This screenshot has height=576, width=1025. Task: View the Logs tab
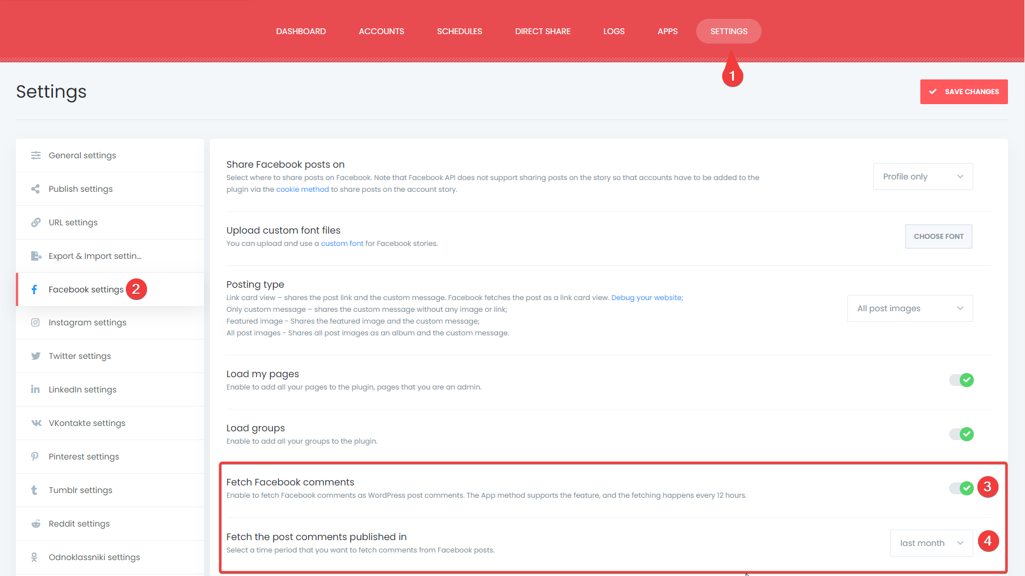click(x=614, y=31)
